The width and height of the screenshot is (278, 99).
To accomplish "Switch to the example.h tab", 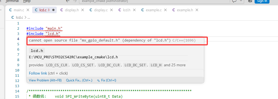I will 185,10.
